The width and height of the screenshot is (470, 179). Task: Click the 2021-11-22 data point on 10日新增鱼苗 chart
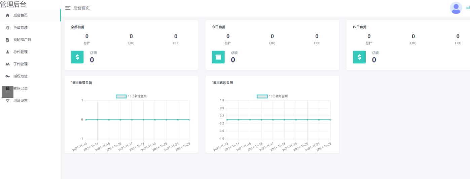click(x=189, y=120)
